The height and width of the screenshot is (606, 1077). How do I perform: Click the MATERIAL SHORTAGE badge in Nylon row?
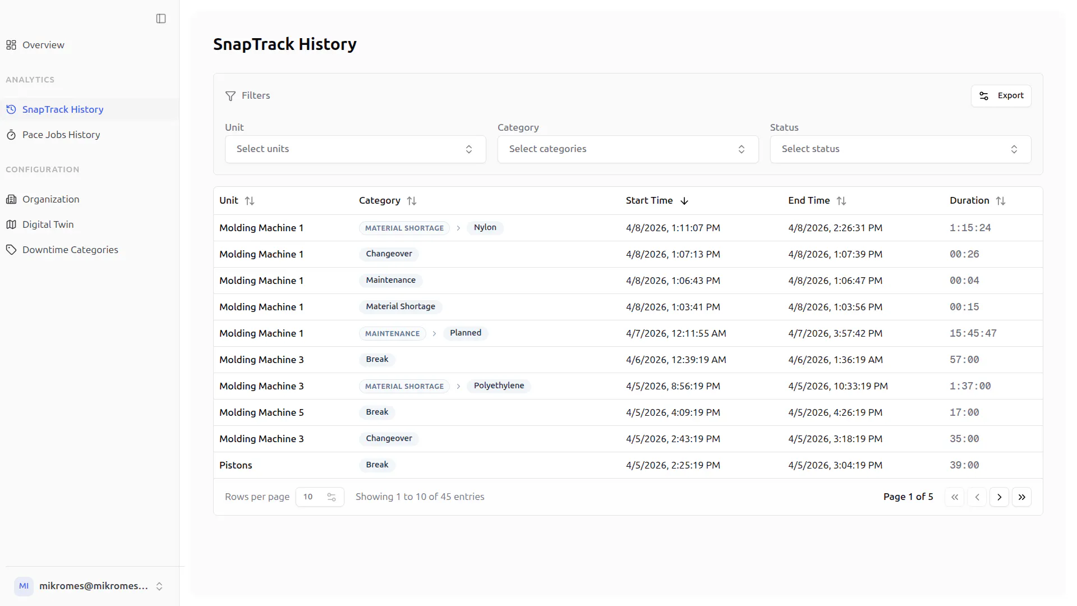tap(404, 228)
